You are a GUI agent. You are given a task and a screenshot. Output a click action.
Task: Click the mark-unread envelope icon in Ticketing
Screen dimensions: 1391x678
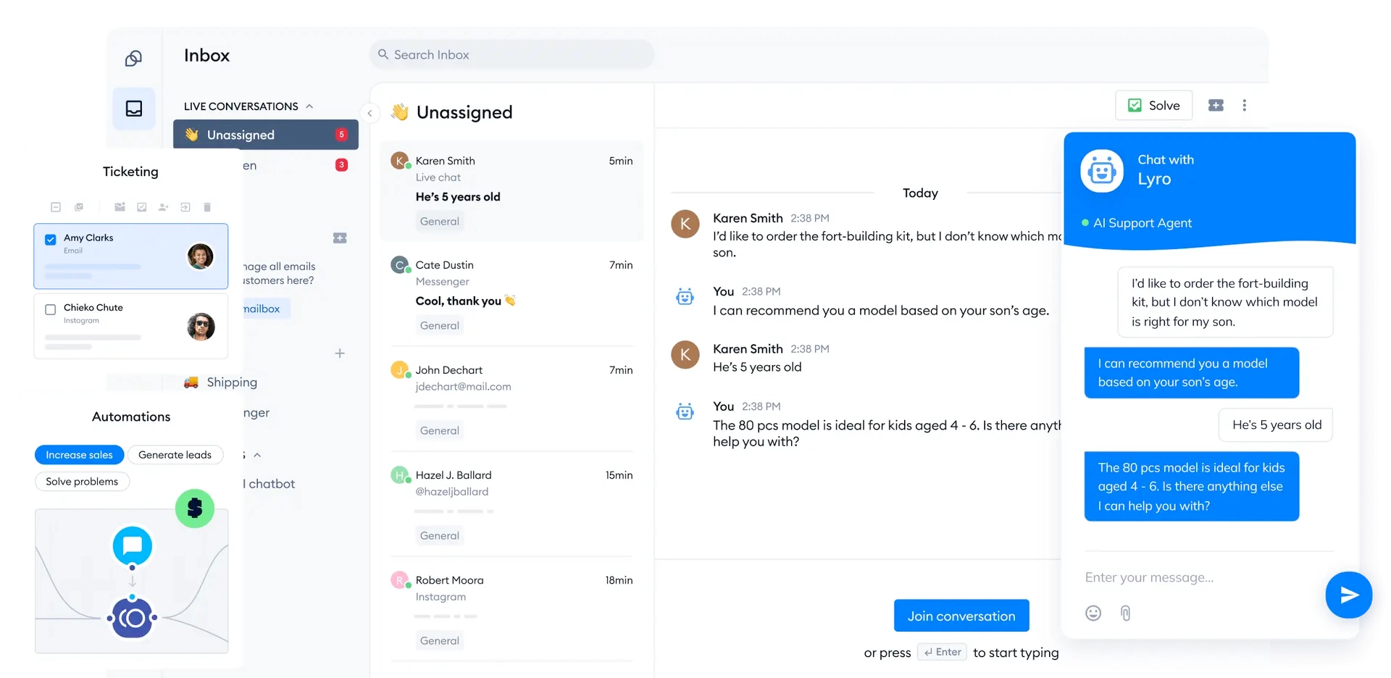pos(120,207)
